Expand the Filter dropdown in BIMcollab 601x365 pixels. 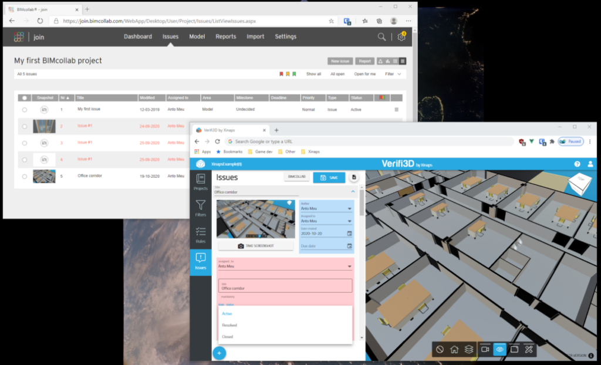click(393, 74)
